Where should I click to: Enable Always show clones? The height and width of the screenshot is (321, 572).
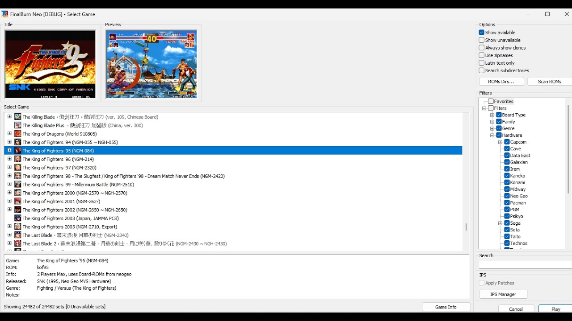482,48
